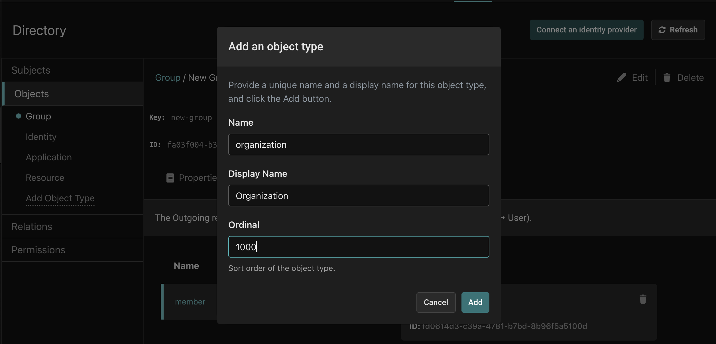Switch to the Properties tab
The height and width of the screenshot is (344, 716).
pos(192,178)
